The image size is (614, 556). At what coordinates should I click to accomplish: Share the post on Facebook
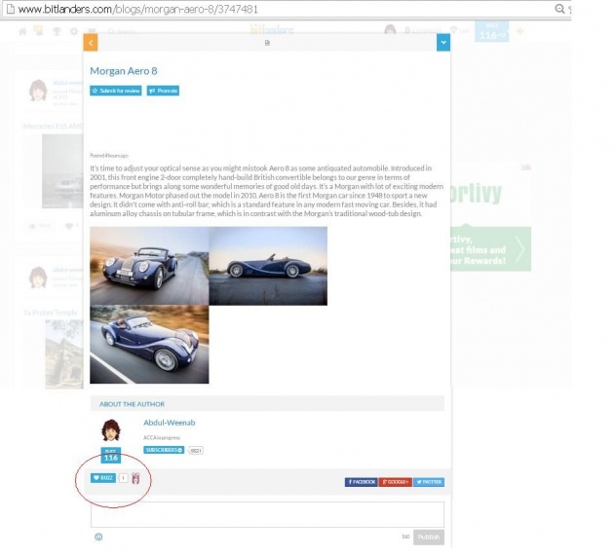click(x=361, y=482)
